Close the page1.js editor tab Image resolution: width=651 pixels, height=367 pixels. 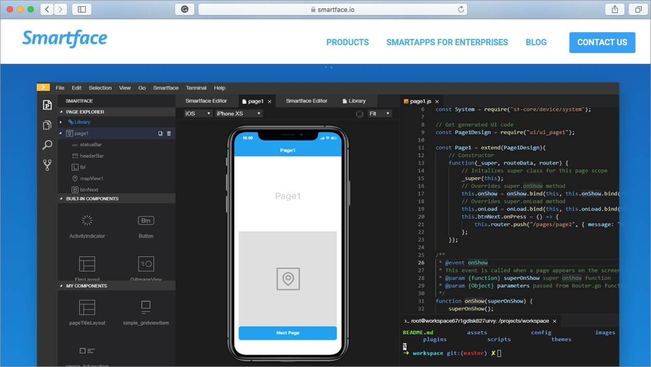click(437, 101)
